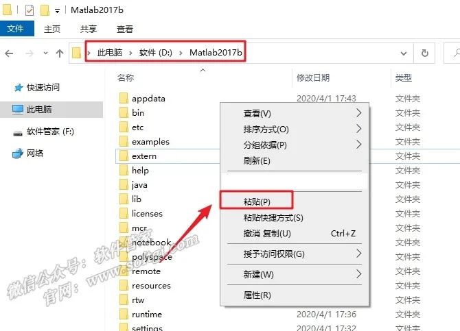The image size is (460, 331).
Task: Expand breadcrumb chevron after 软件 (D:)
Action: [x=181, y=53]
